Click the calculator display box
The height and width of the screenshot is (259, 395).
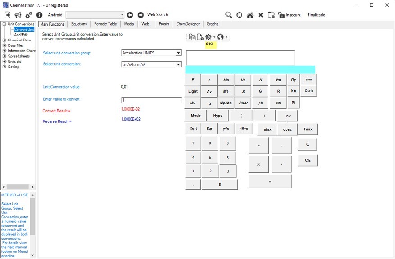(x=240, y=58)
